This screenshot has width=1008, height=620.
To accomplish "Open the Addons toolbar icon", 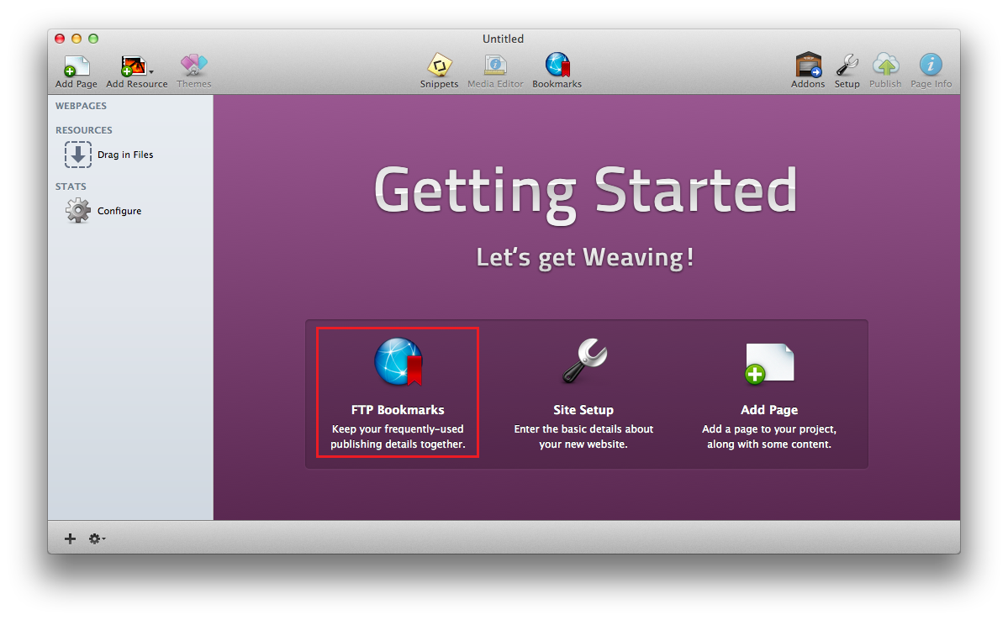I will pyautogui.click(x=808, y=65).
